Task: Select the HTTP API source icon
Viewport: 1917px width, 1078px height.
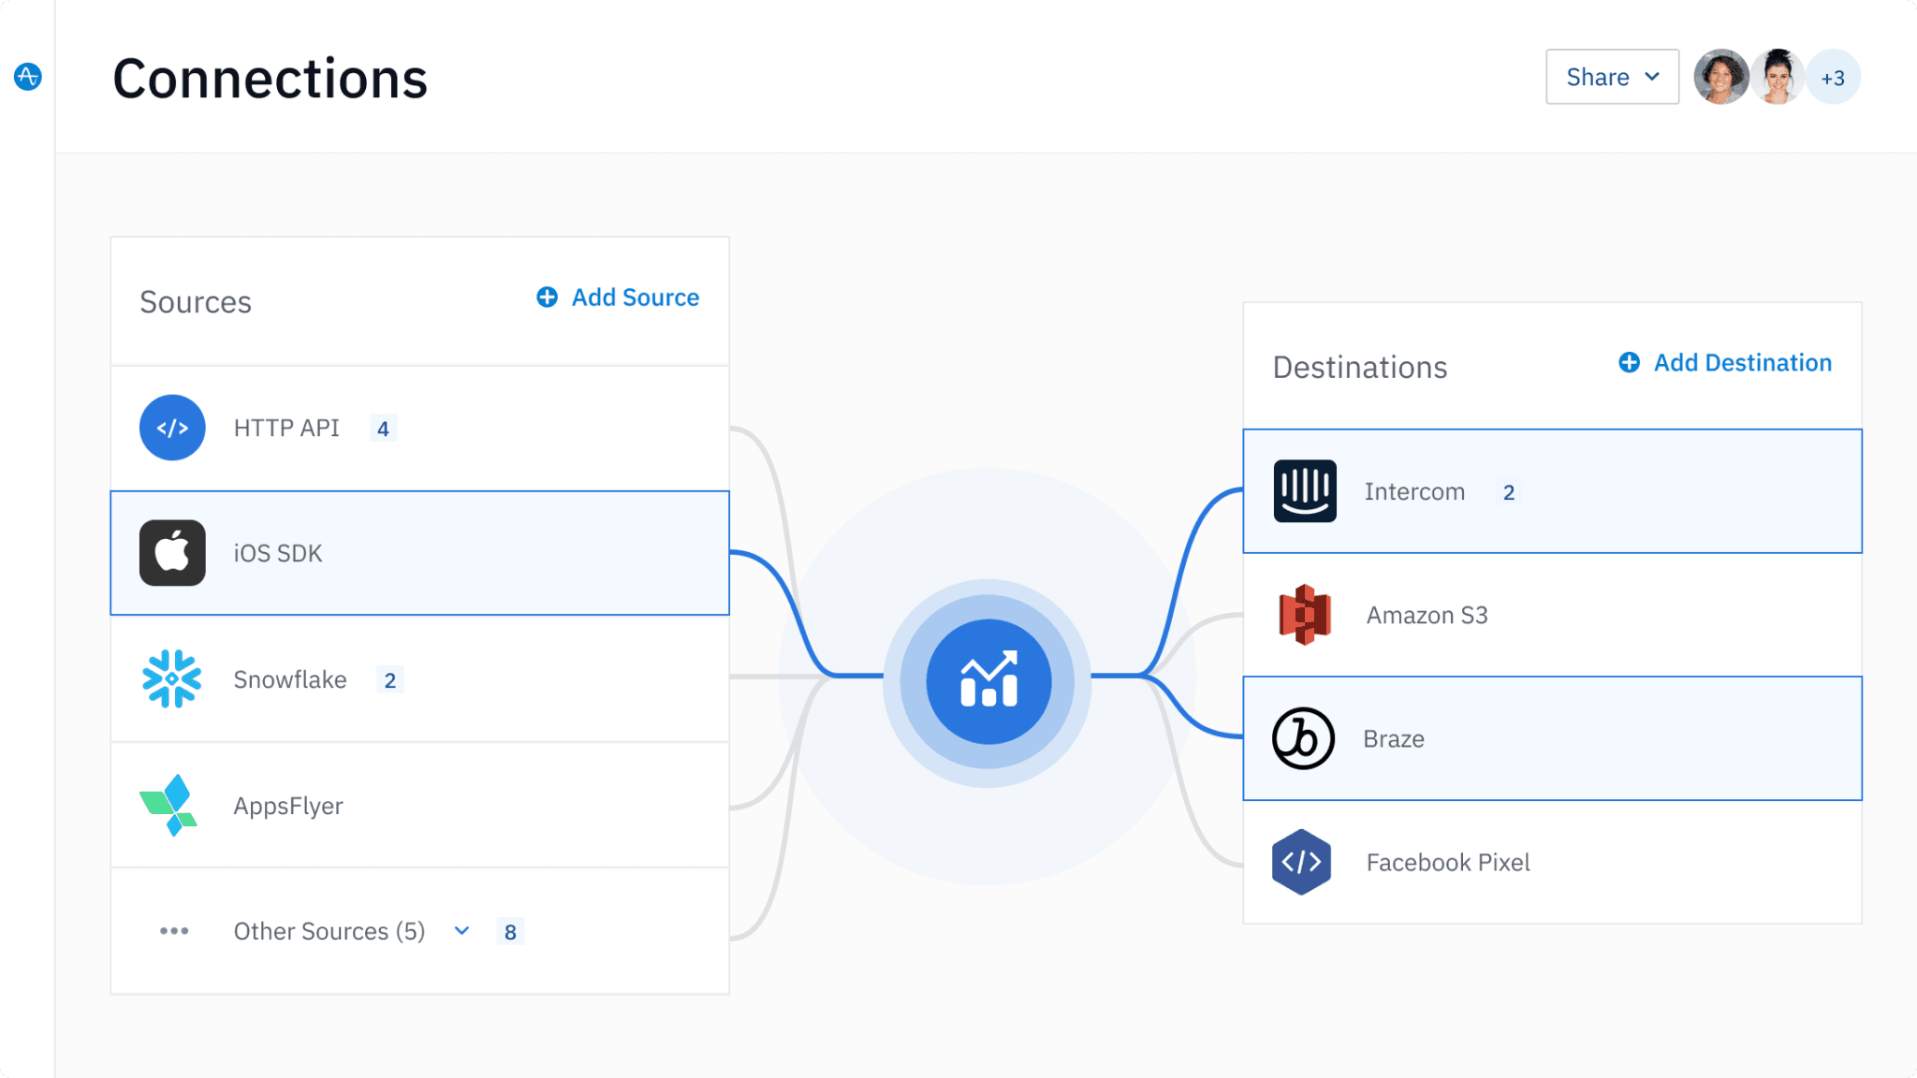Action: pyautogui.click(x=172, y=428)
